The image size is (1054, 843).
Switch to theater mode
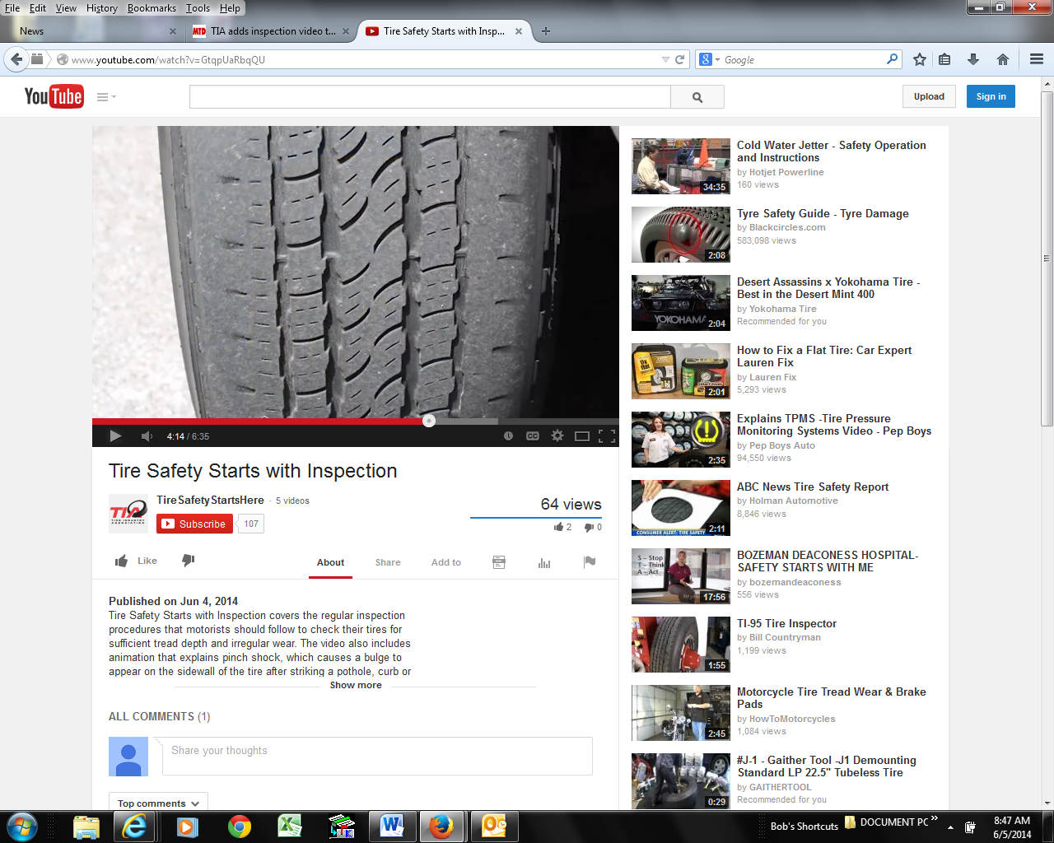coord(583,436)
